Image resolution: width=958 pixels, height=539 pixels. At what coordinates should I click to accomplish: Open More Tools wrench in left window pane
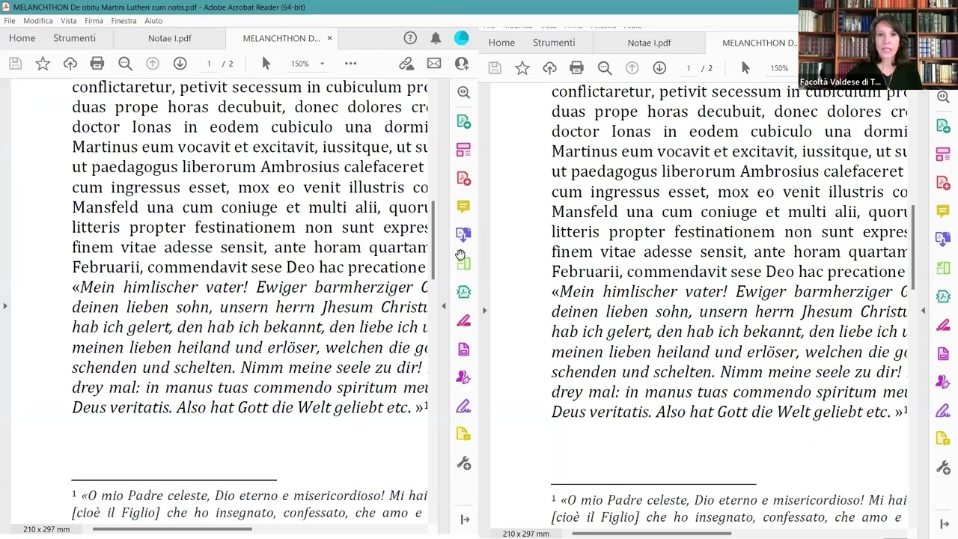click(x=464, y=463)
